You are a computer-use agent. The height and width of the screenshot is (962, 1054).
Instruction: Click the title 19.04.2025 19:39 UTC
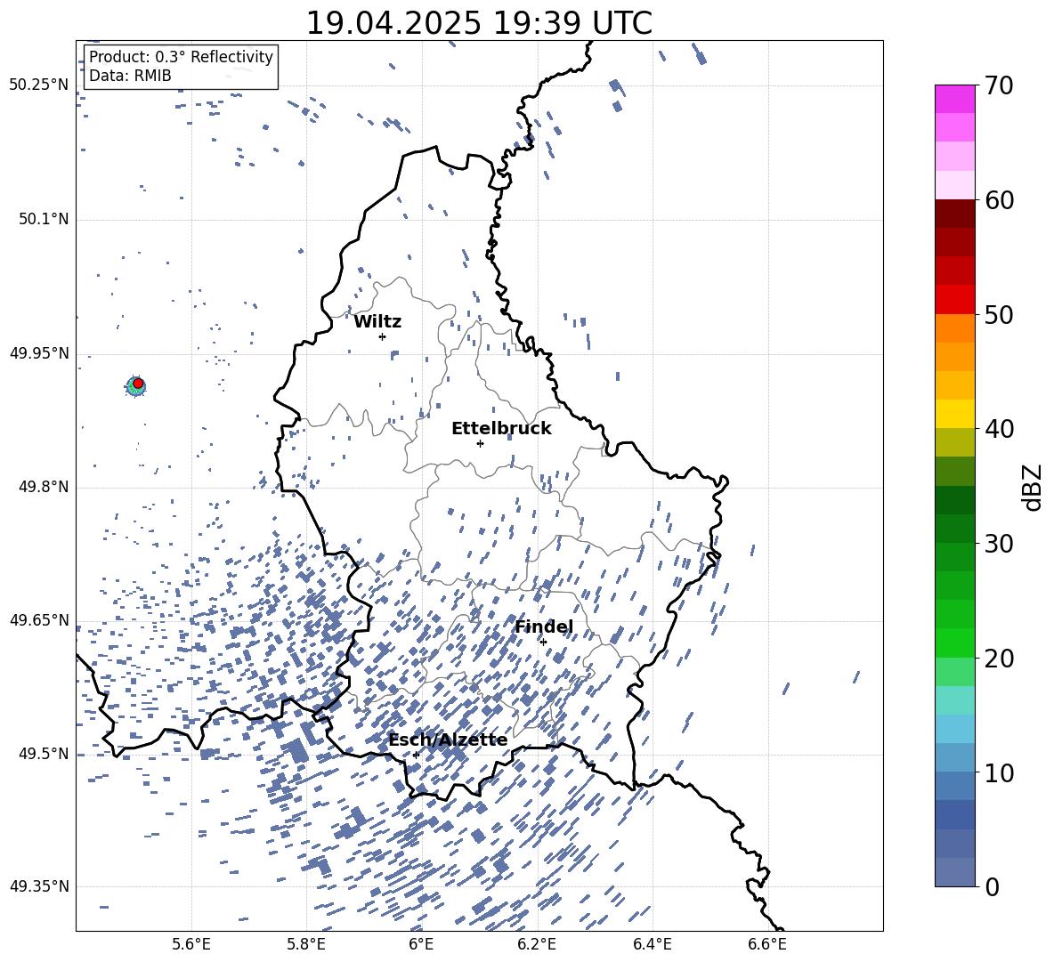pyautogui.click(x=479, y=23)
